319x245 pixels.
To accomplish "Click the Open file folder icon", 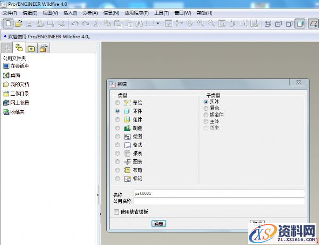I will (x=19, y=23).
